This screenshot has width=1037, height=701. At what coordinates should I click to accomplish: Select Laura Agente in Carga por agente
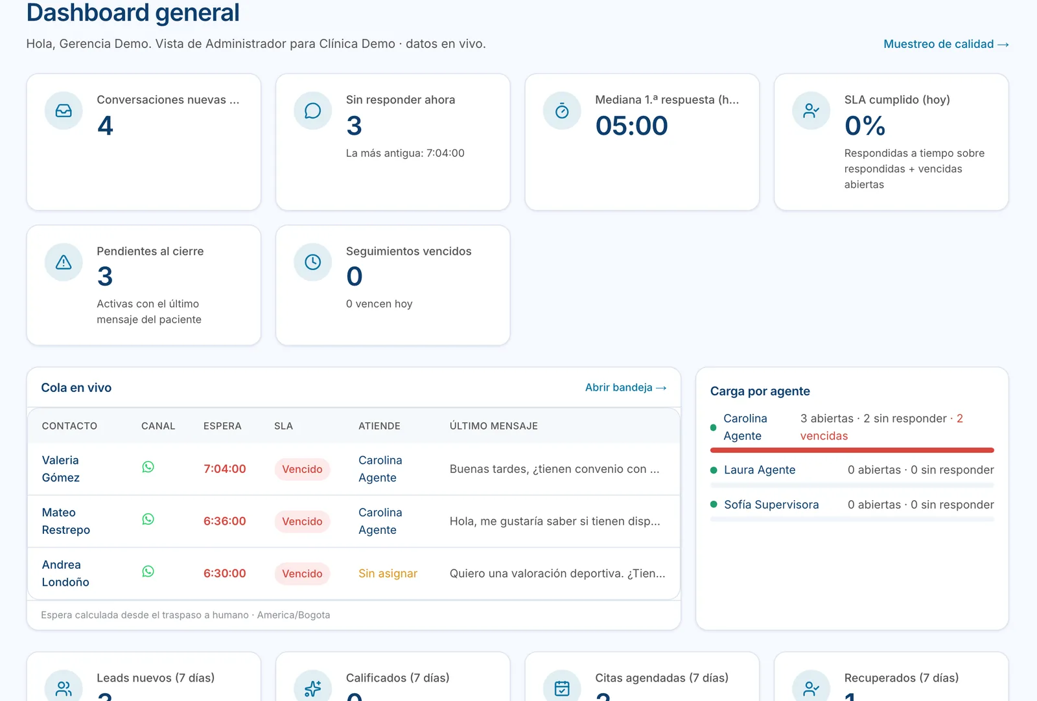click(760, 470)
